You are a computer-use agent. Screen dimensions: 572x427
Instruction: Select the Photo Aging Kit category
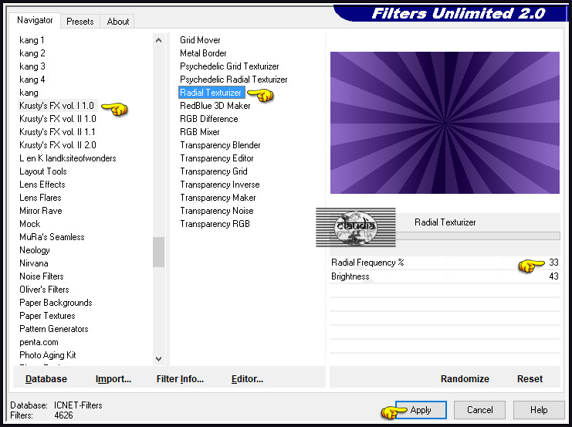pos(48,355)
